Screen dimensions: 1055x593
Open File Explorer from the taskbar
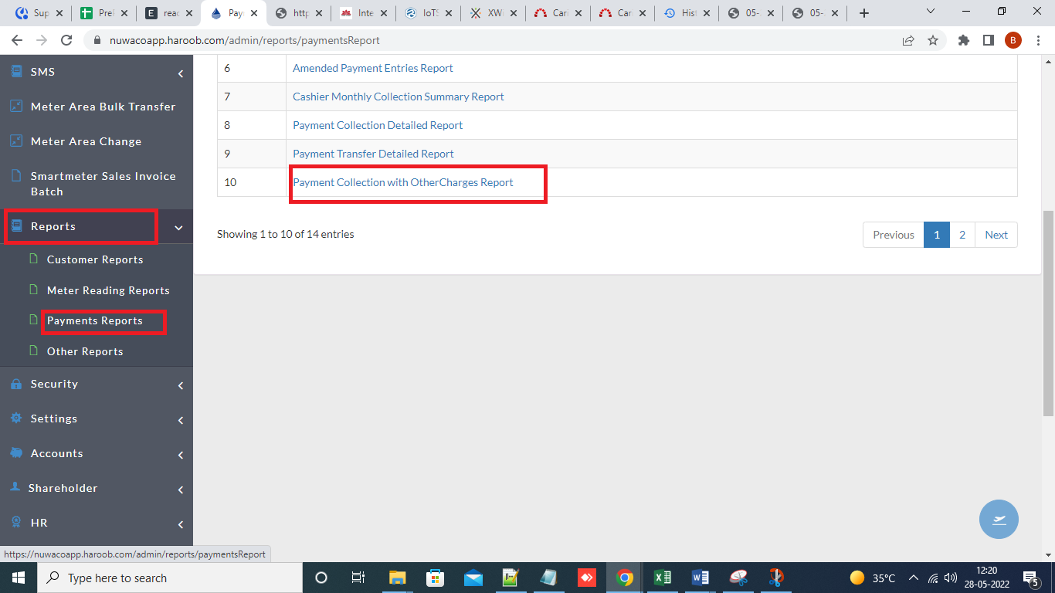tap(397, 578)
